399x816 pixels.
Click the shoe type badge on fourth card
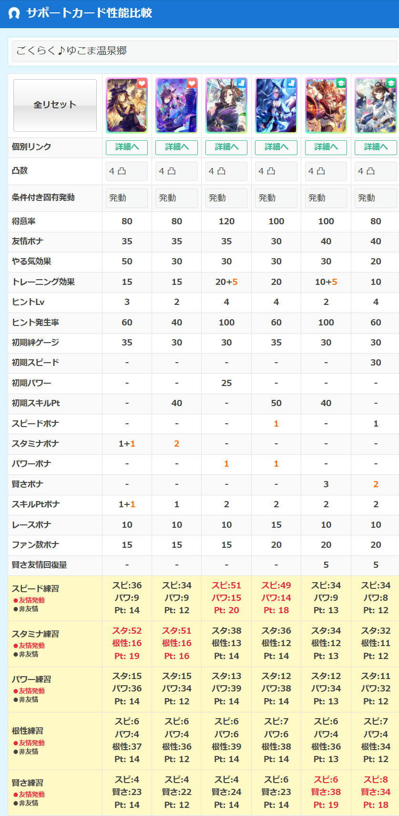point(291,84)
